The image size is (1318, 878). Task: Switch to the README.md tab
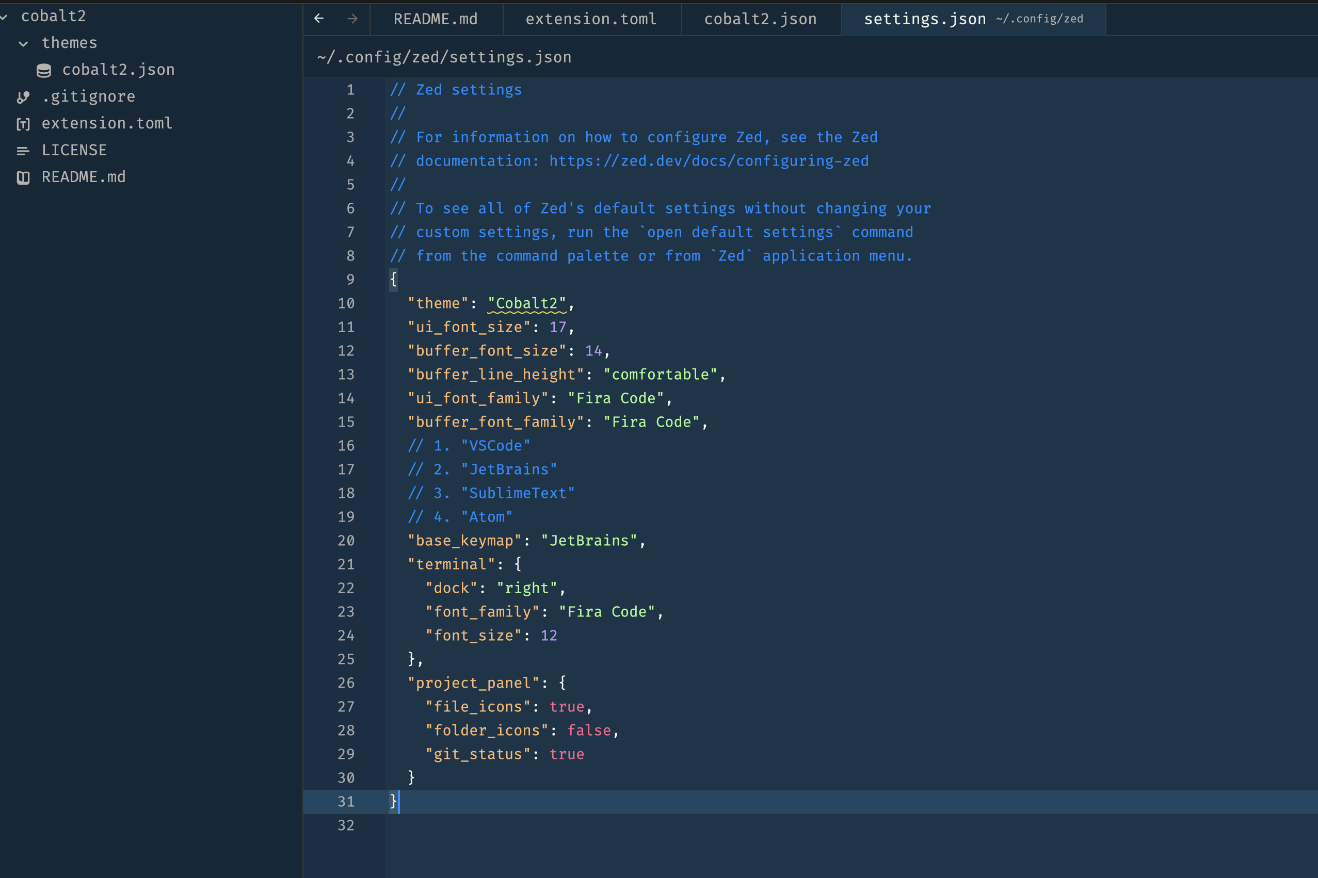click(x=435, y=19)
